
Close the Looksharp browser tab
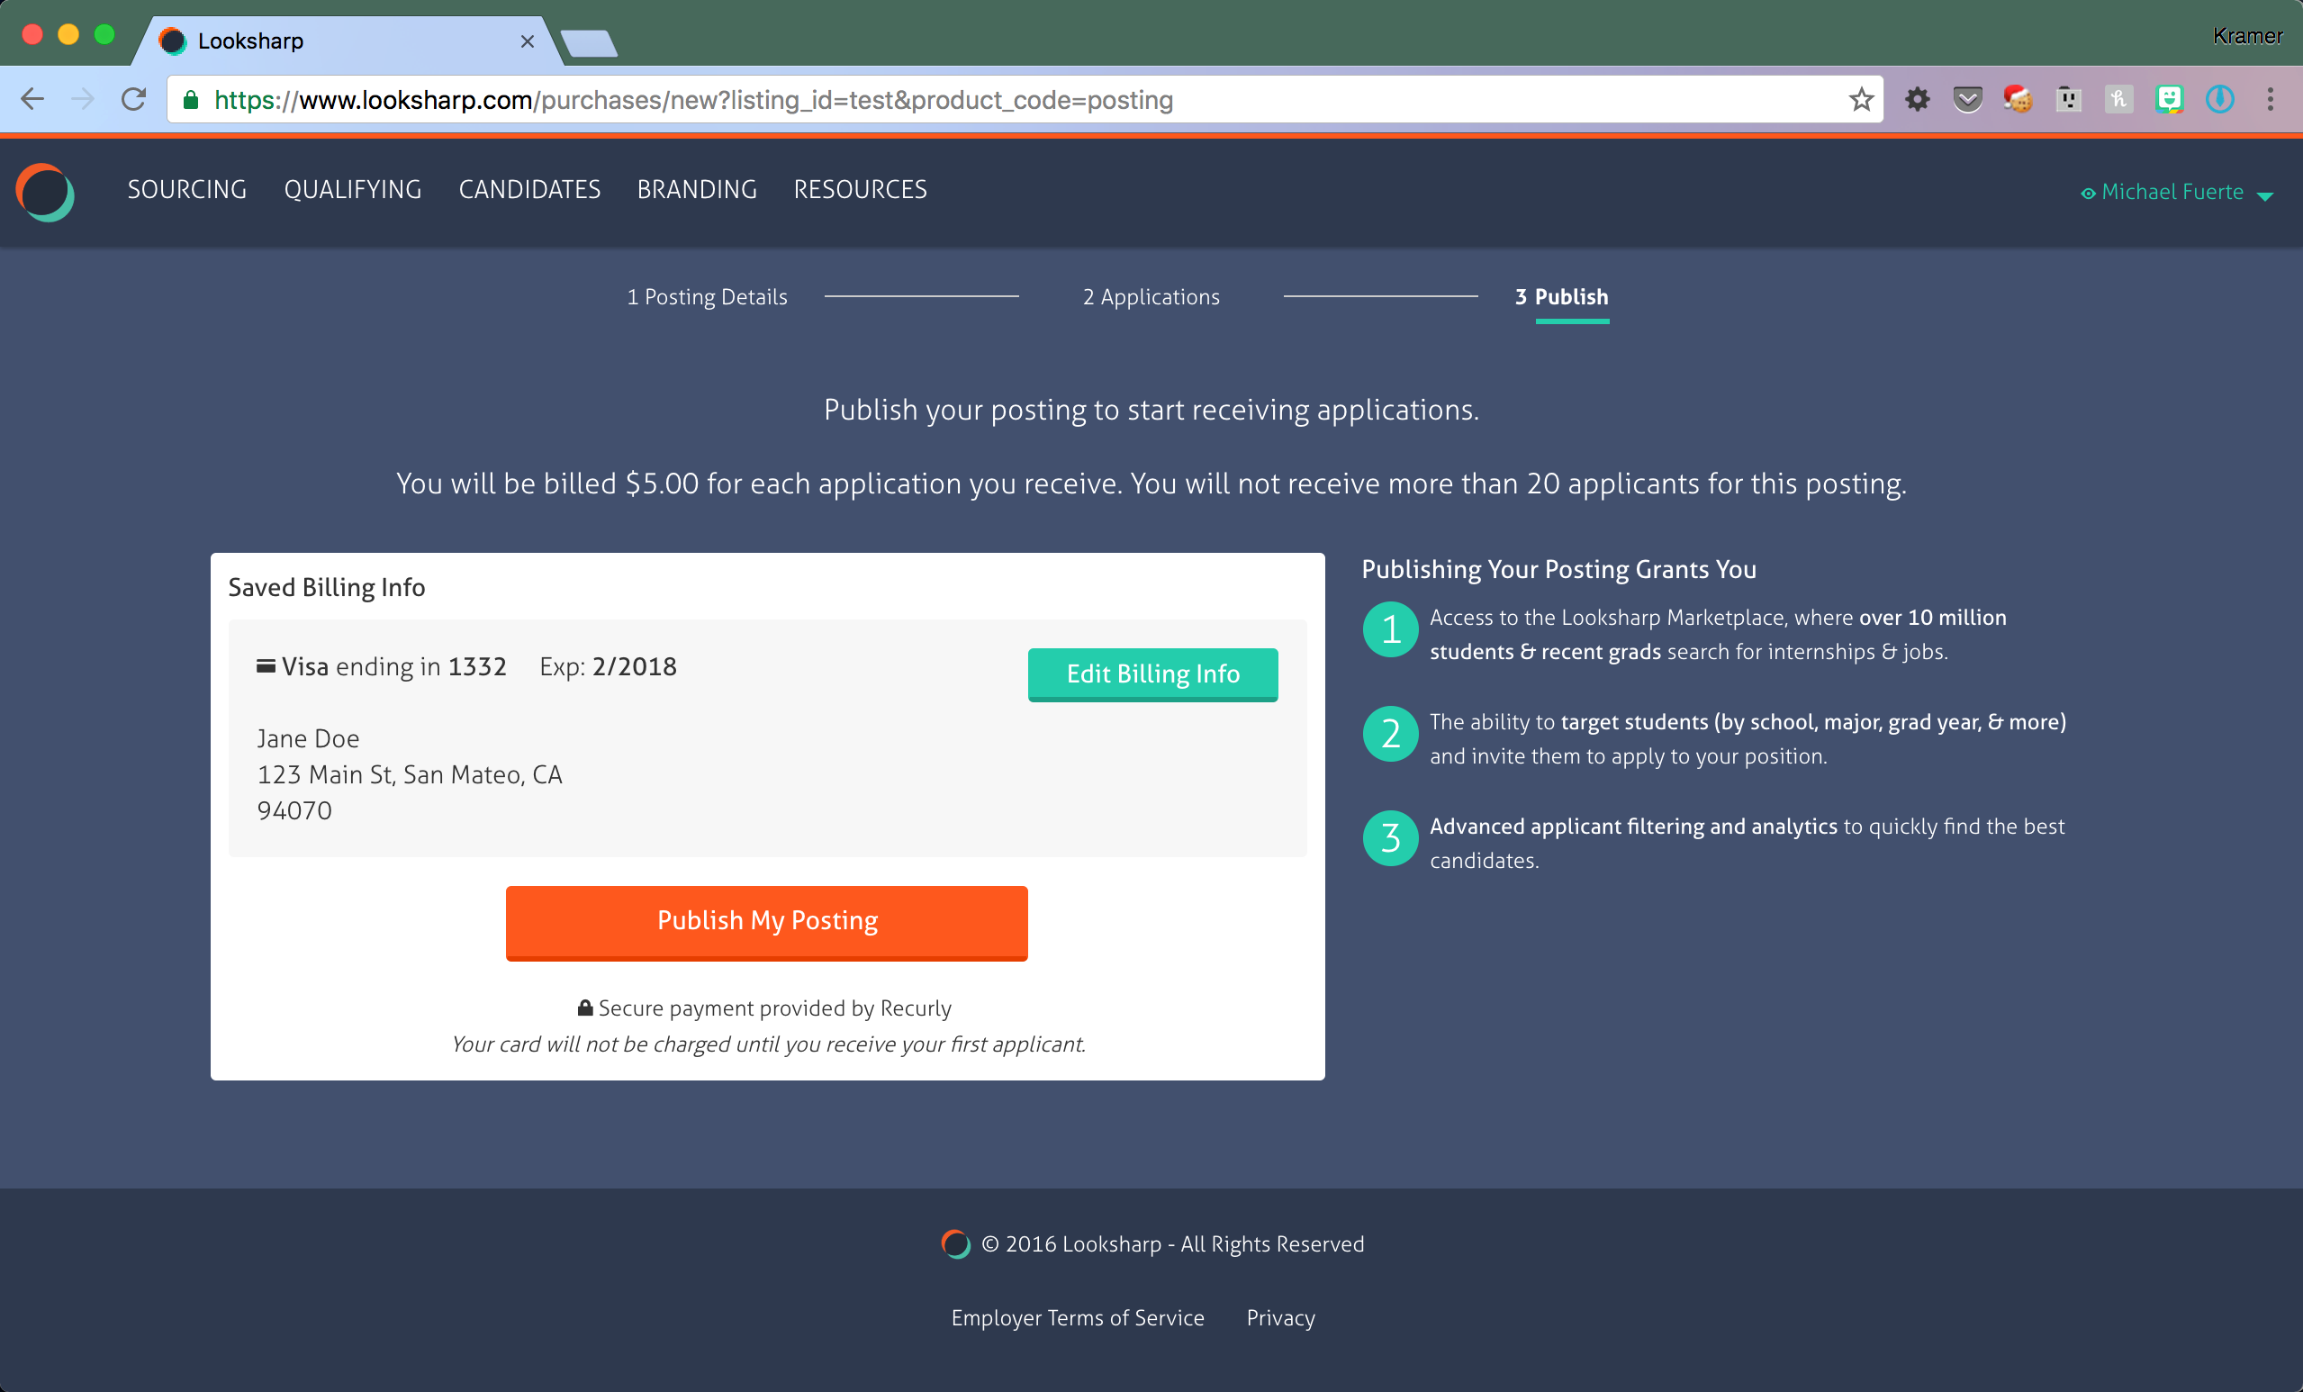click(x=528, y=41)
